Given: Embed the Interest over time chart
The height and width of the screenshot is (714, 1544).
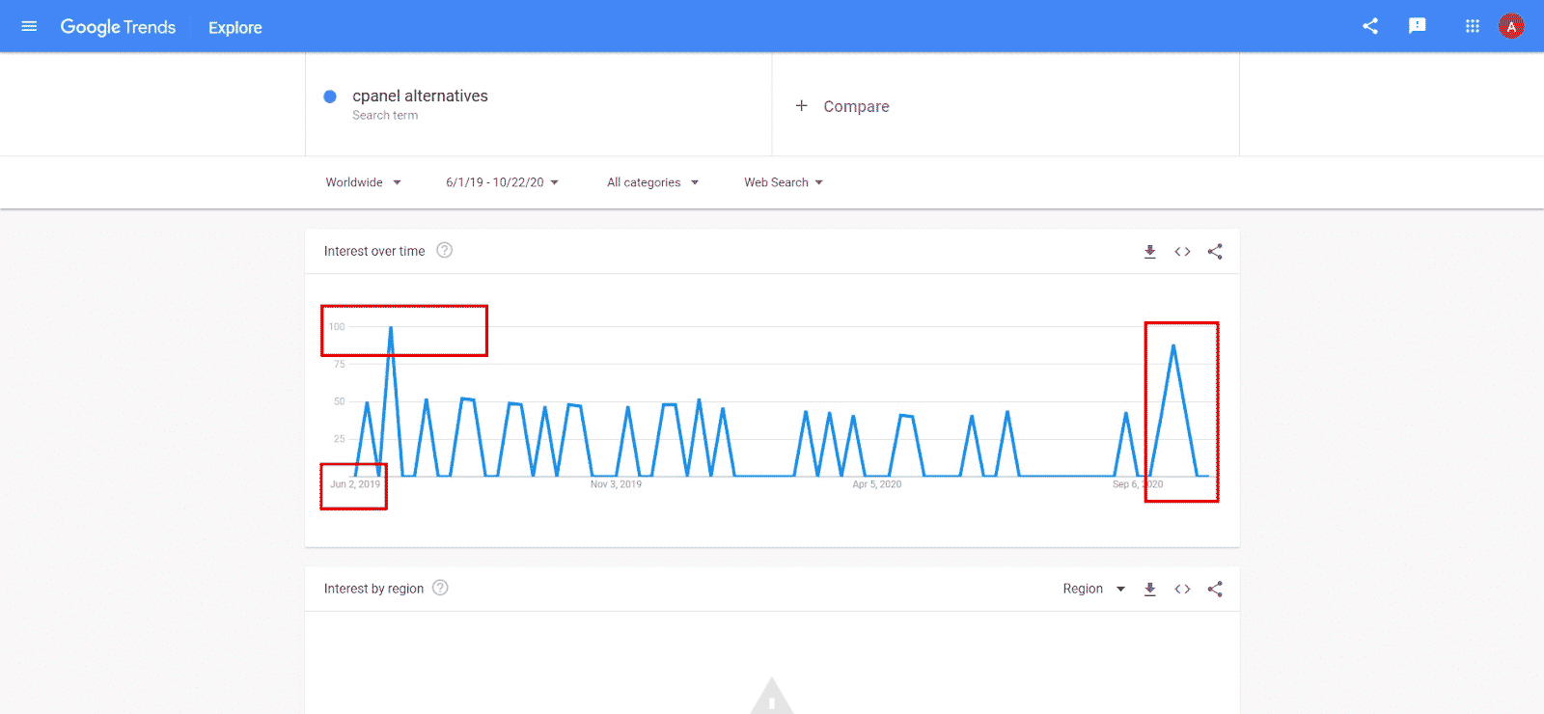Looking at the screenshot, I should 1182,252.
